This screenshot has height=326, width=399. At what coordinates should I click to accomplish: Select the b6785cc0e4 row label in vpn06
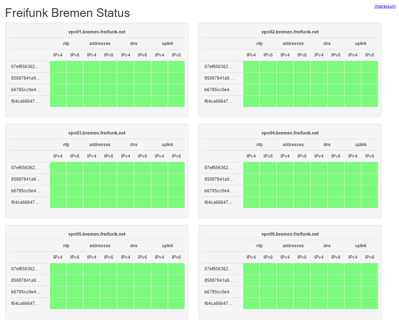tap(219, 292)
